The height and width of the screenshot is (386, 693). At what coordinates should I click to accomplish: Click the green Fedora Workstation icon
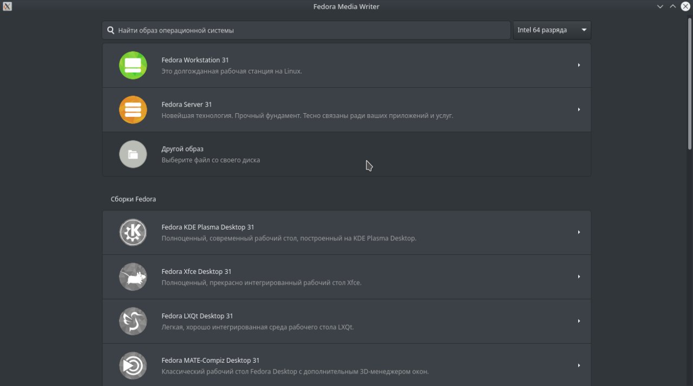pyautogui.click(x=133, y=66)
